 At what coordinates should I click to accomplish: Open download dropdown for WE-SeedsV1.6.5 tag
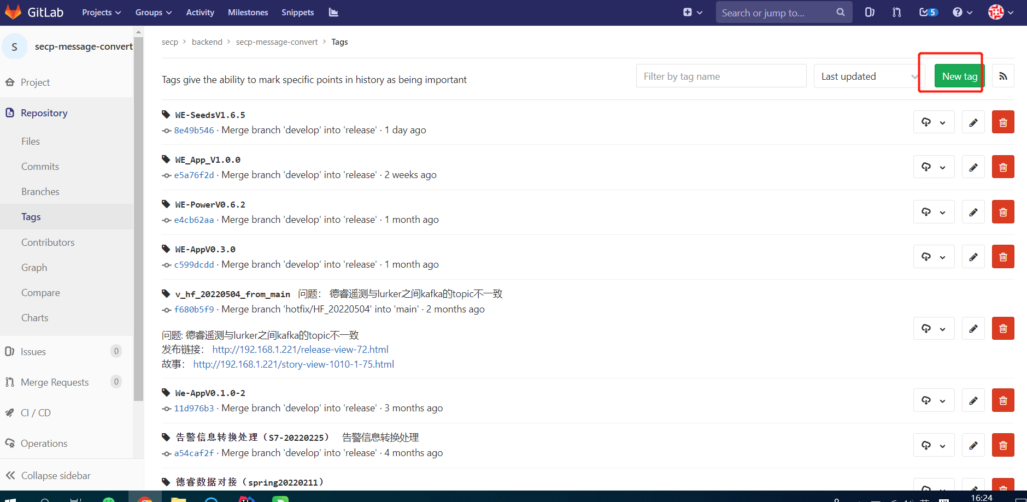(x=934, y=122)
